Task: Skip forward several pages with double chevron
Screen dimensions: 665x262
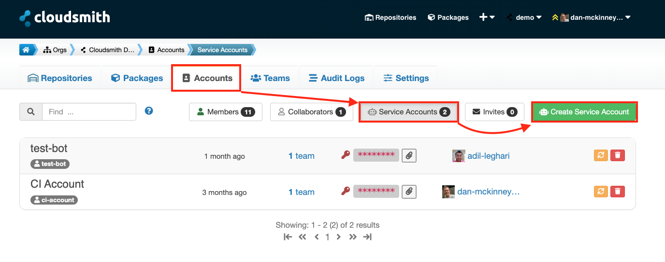Action: [x=353, y=237]
